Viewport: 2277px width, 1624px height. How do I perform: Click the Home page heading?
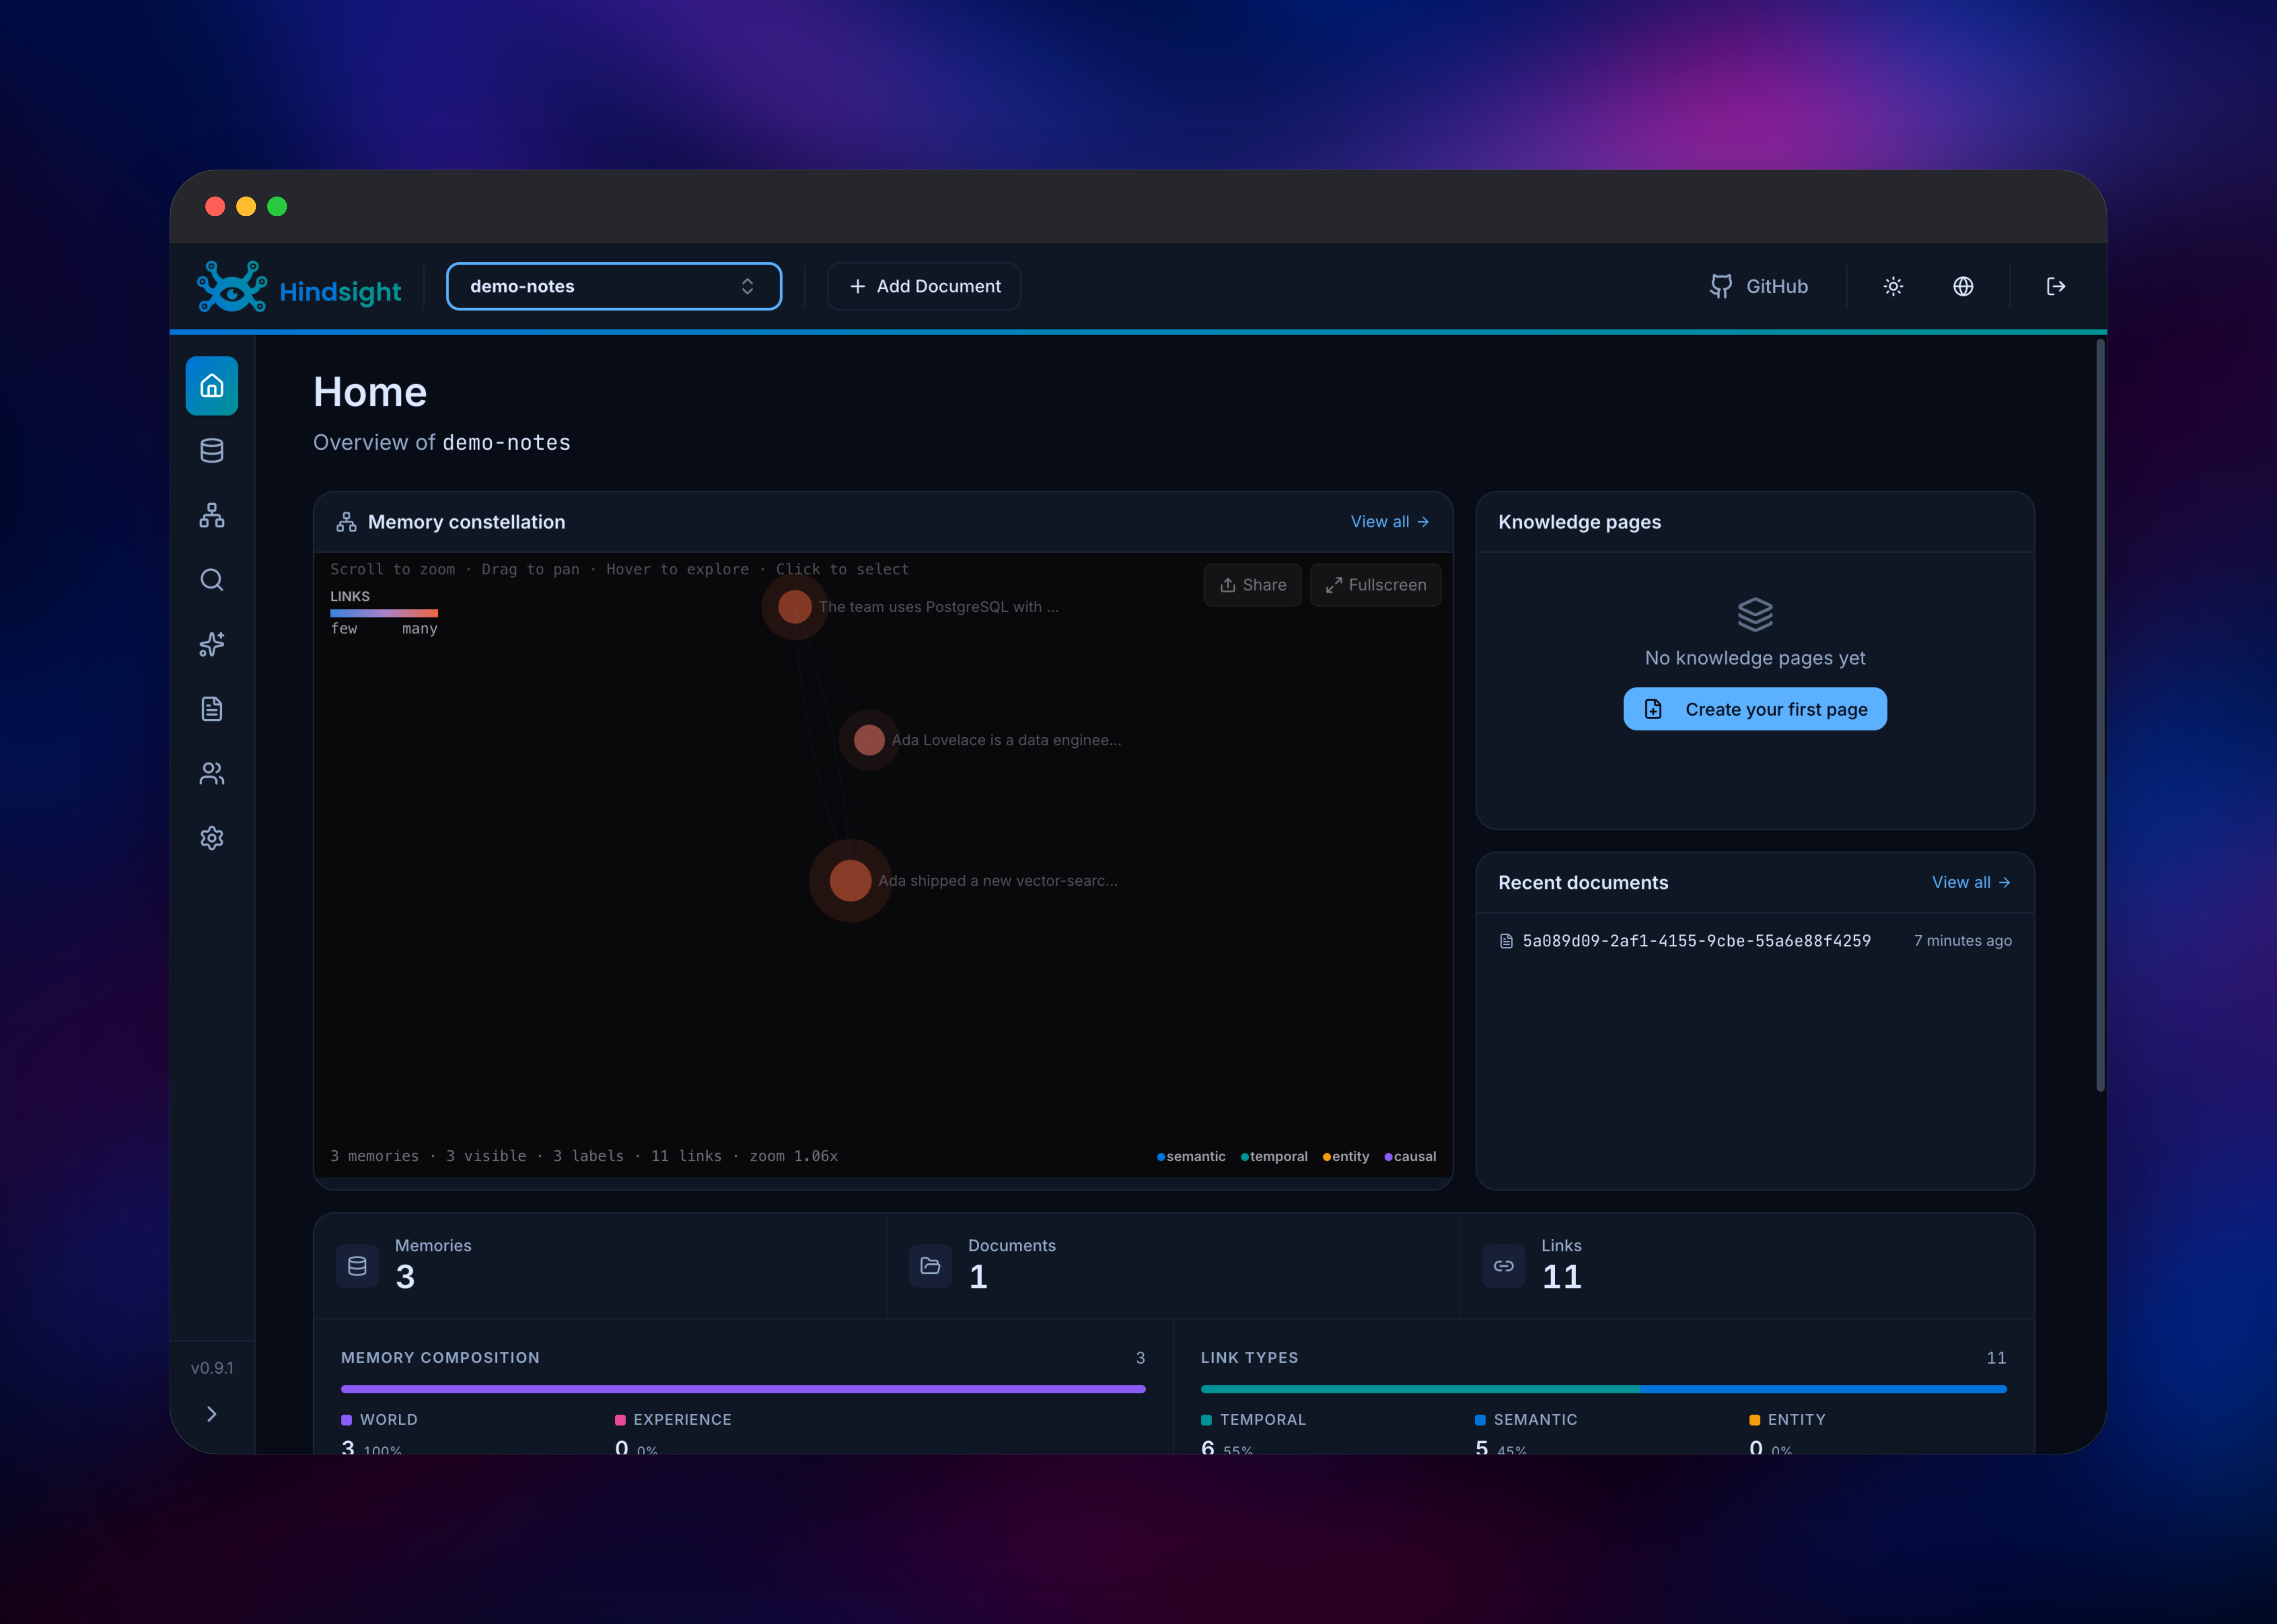[370, 392]
